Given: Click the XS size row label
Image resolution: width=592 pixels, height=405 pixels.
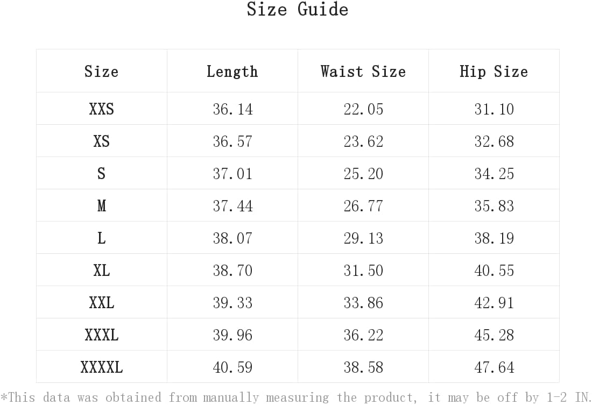Looking at the screenshot, I should 102,141.
